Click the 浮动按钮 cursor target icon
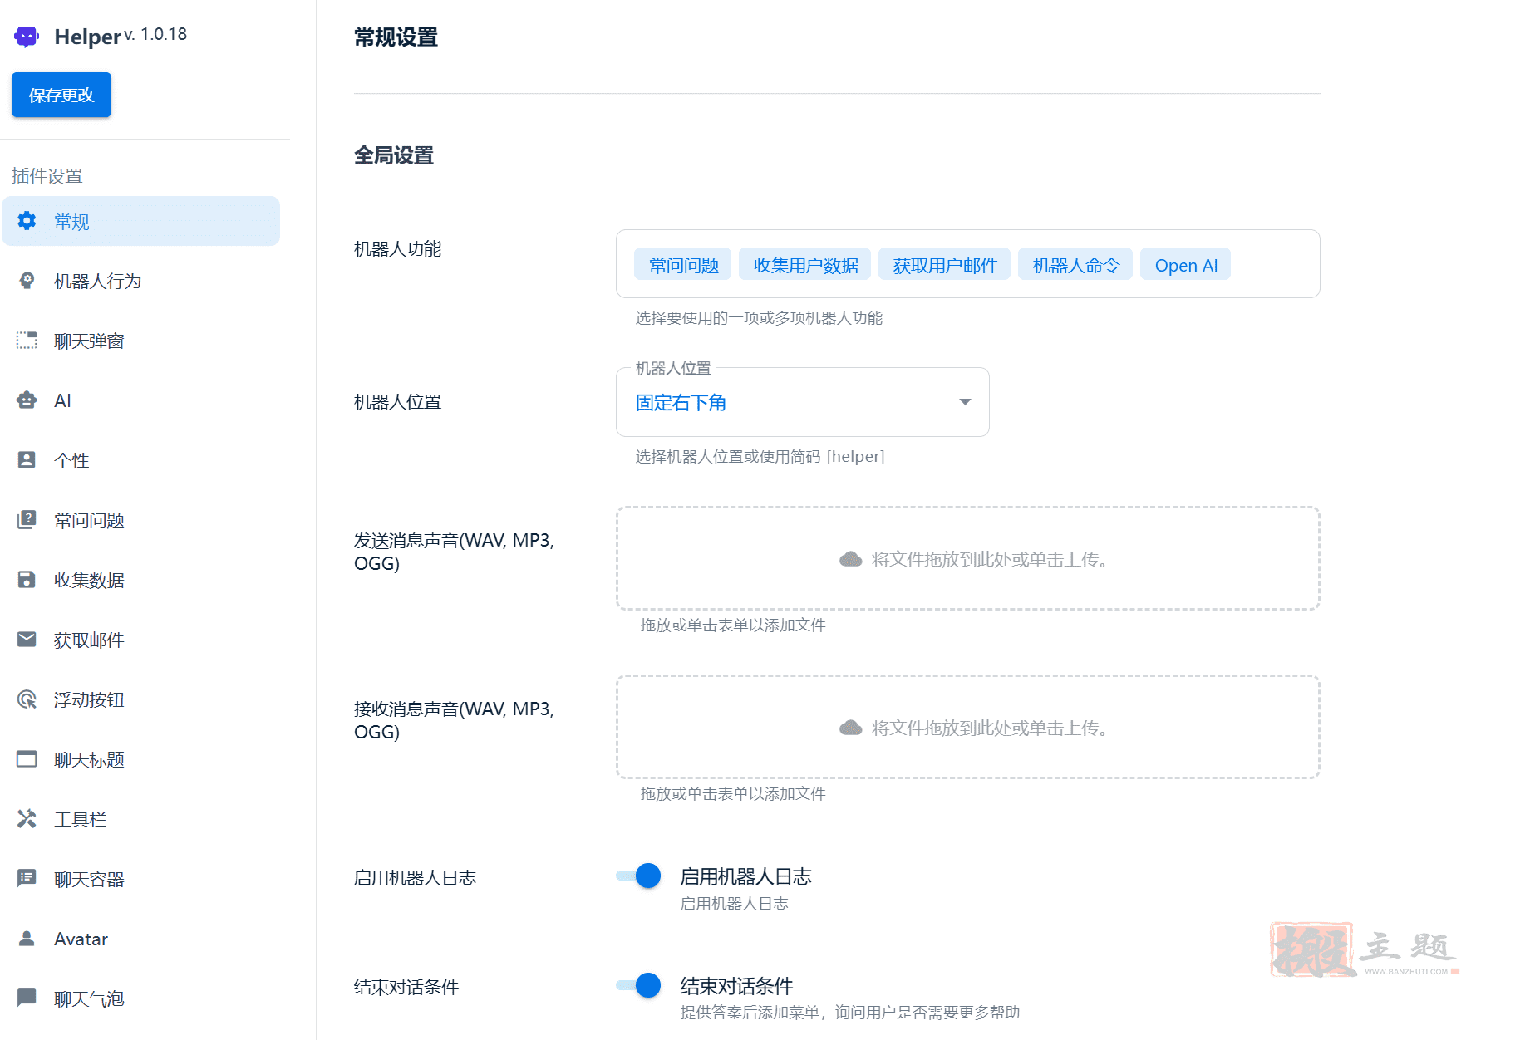 click(27, 699)
